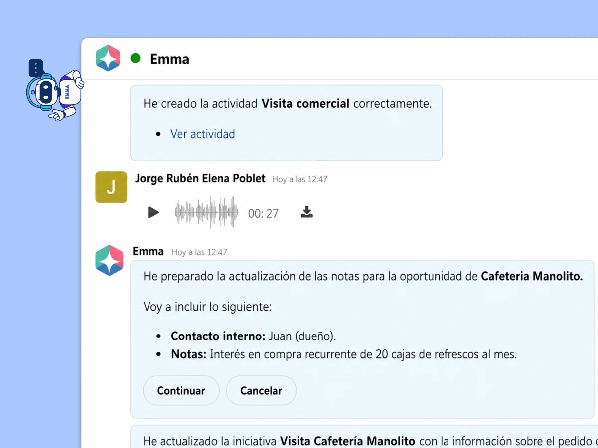
Task: Click the Emma name in the chat header
Action: click(170, 59)
